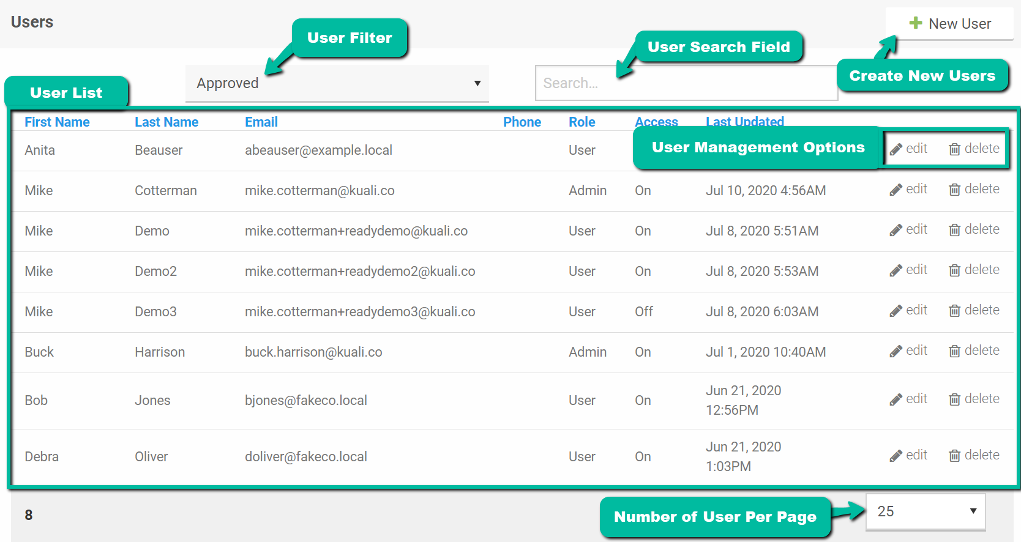Click the trash delete icon for Buck Harrison
1021x542 pixels.
point(954,351)
